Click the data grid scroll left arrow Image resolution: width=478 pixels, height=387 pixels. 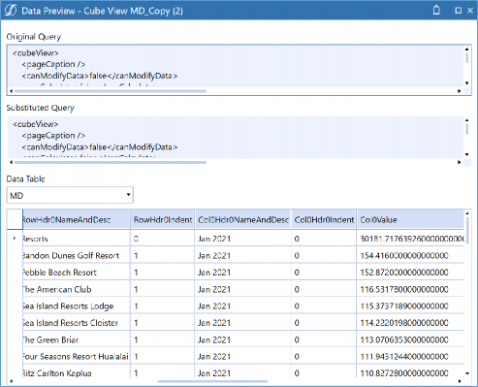coord(11,381)
